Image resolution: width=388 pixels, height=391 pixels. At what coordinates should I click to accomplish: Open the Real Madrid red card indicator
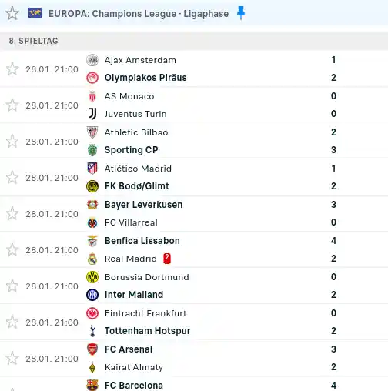click(x=167, y=259)
